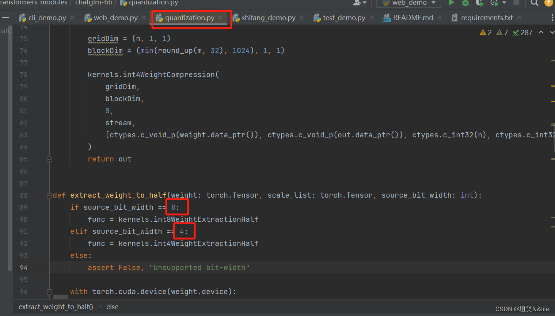Viewport: 555px width, 316px height.
Task: Click the profiler run icon
Action: 494,3
